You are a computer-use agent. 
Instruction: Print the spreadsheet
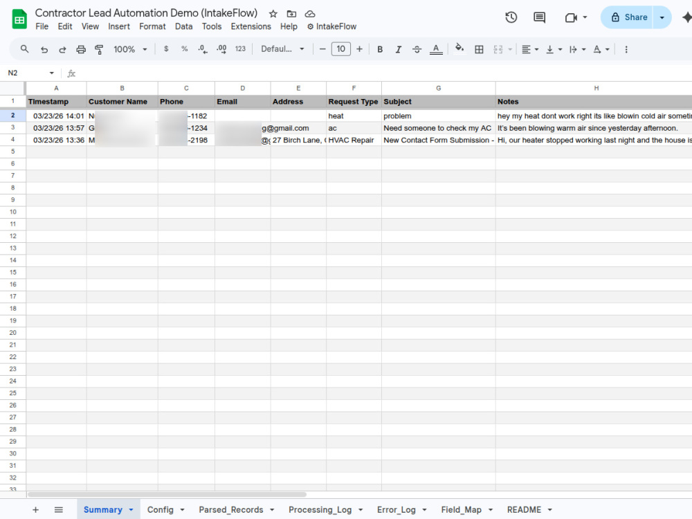point(81,49)
